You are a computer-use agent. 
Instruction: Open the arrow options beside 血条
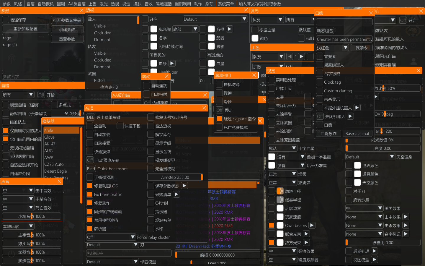point(172,63)
